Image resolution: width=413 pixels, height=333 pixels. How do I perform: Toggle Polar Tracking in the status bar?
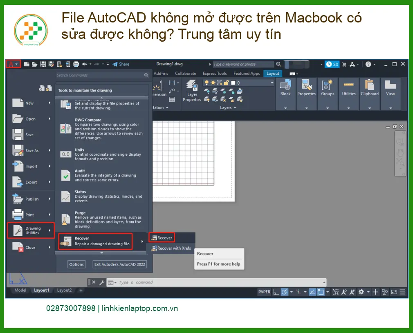point(284,292)
